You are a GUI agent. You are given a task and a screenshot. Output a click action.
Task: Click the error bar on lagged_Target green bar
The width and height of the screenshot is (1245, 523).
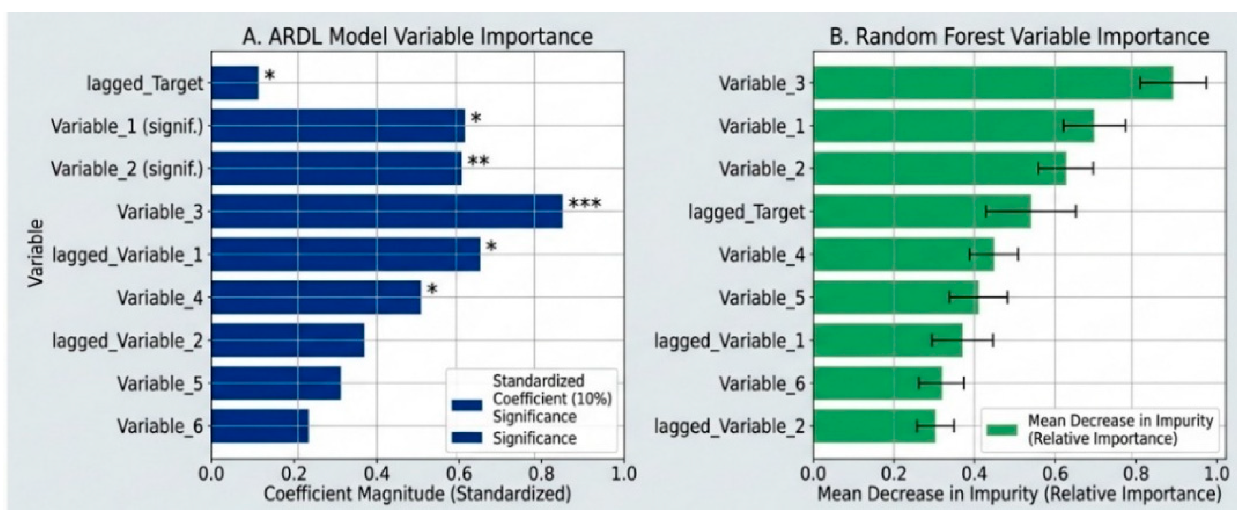(x=1031, y=212)
